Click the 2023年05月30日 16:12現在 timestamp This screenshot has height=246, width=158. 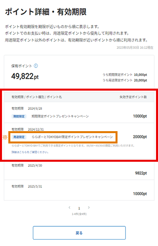[135, 48]
